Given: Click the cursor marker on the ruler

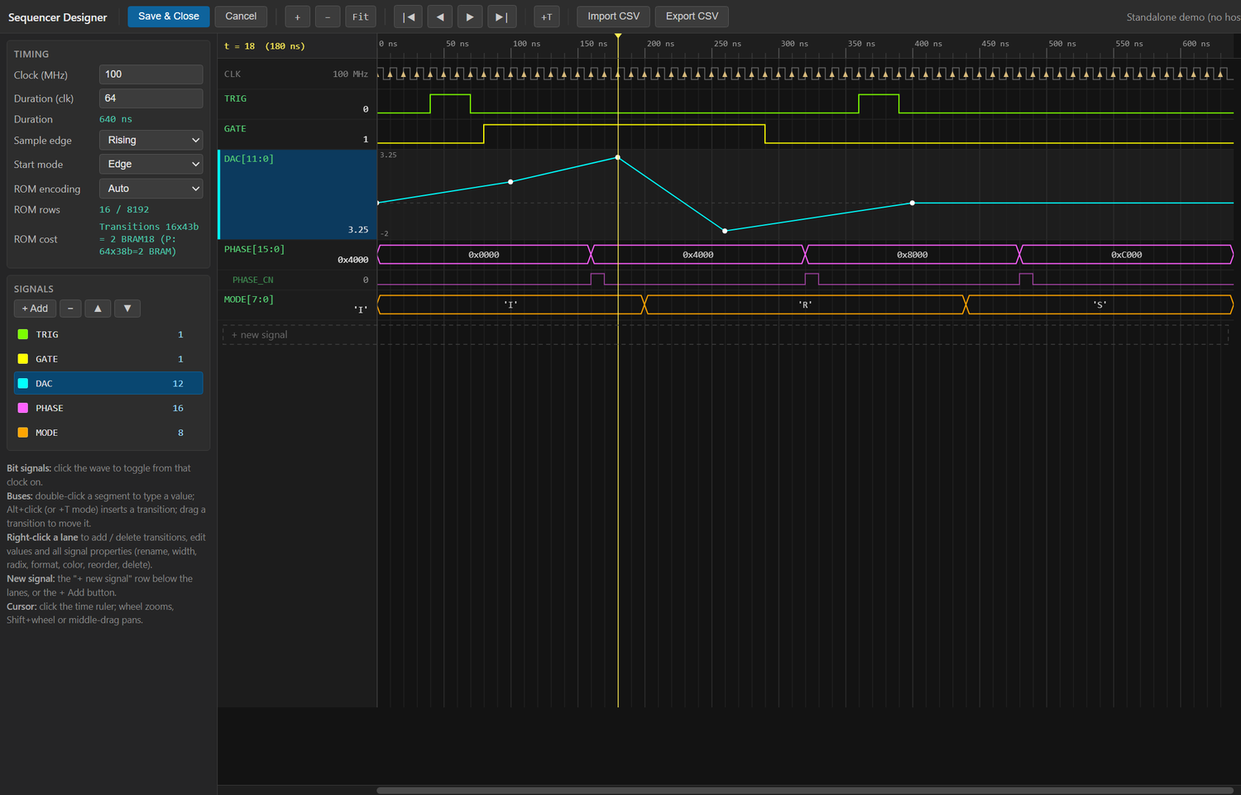Looking at the screenshot, I should (x=618, y=36).
